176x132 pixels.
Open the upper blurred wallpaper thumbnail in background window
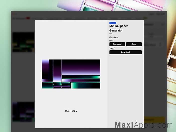(23, 42)
